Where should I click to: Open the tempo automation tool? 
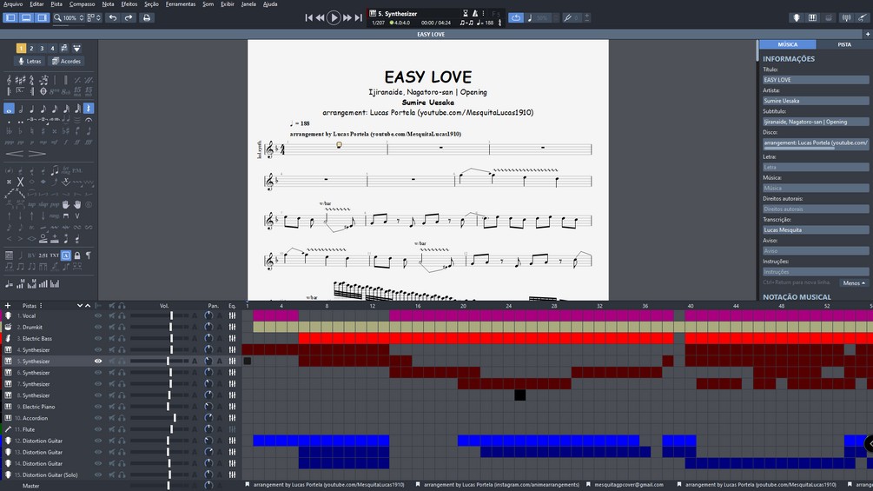pyautogui.click(x=9, y=284)
